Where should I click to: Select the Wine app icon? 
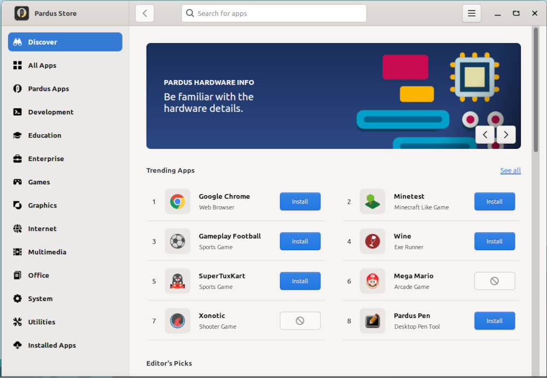click(x=373, y=241)
